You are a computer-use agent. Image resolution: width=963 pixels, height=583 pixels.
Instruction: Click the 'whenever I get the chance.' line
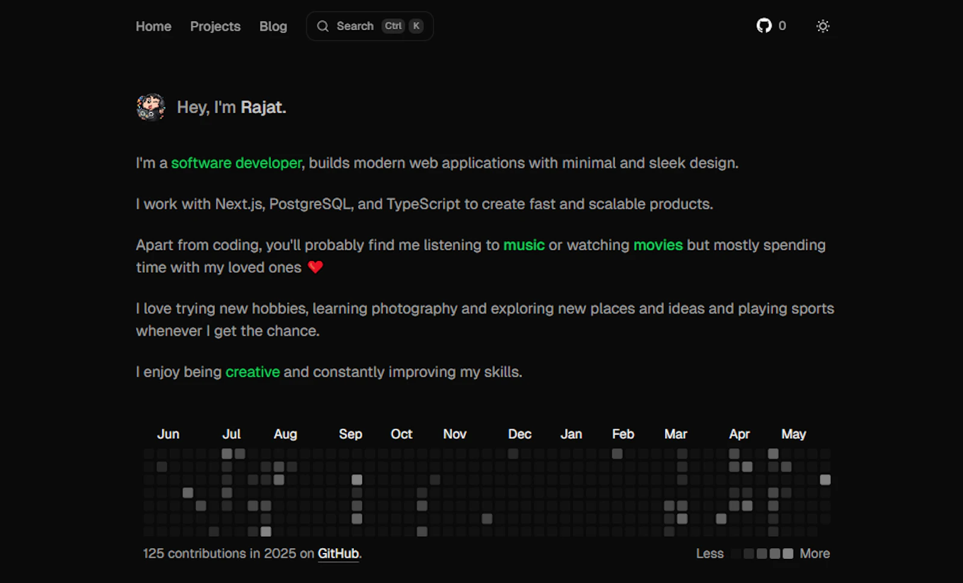(228, 331)
